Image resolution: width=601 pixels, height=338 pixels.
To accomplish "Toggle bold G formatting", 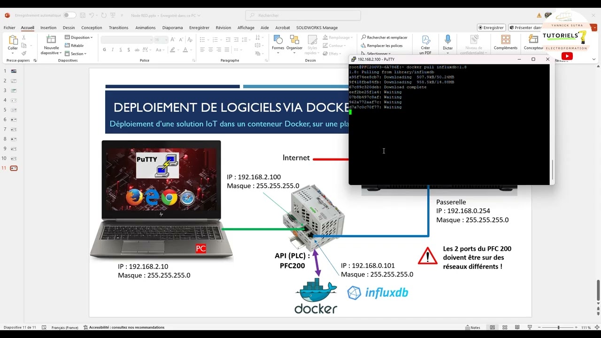I will [x=104, y=50].
